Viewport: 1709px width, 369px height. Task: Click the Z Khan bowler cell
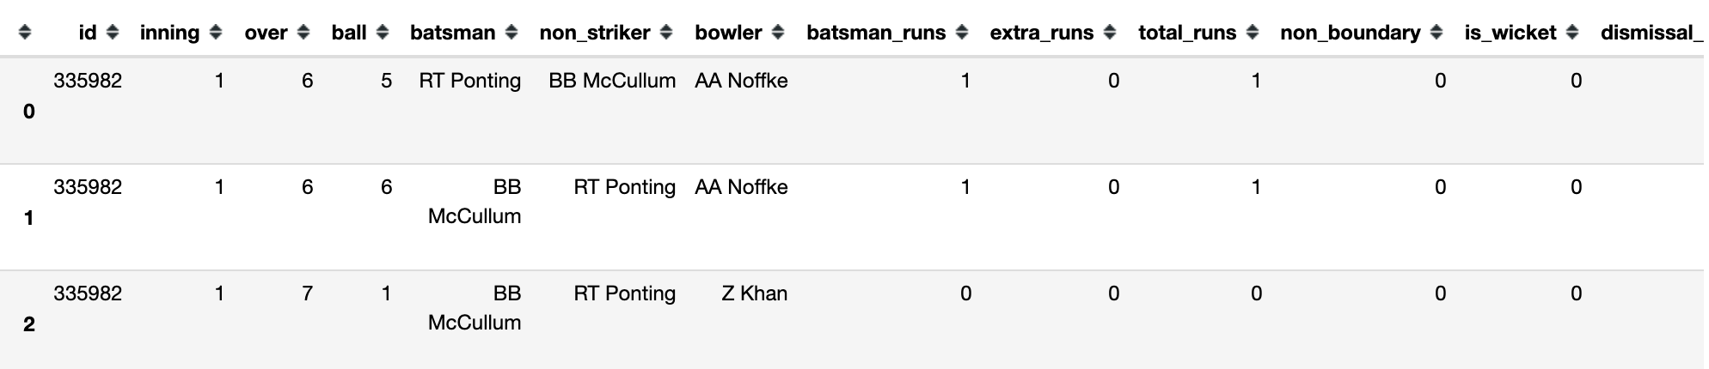click(x=754, y=293)
